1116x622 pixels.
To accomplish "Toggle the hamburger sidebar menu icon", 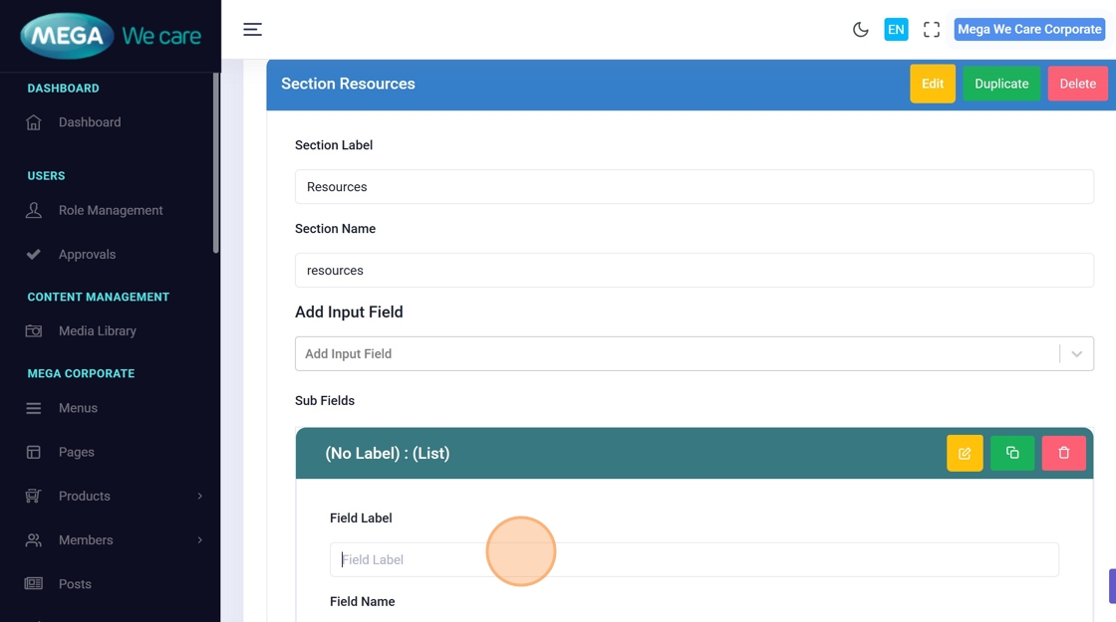I will click(253, 30).
